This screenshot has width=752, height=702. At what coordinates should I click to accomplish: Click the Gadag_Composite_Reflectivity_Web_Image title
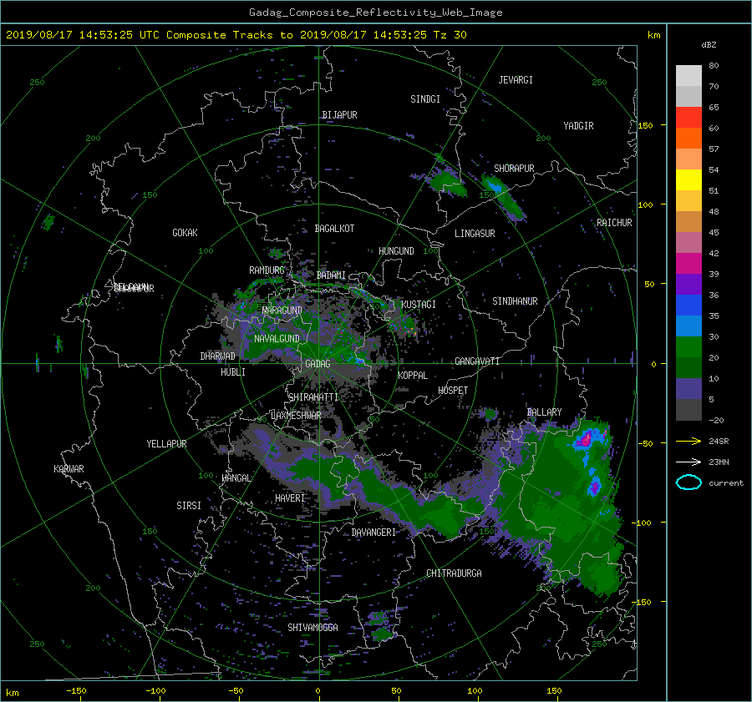pyautogui.click(x=375, y=12)
